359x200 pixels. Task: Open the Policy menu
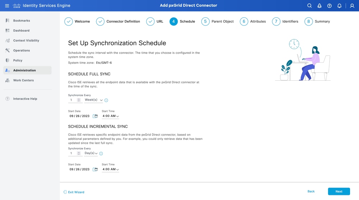click(18, 60)
